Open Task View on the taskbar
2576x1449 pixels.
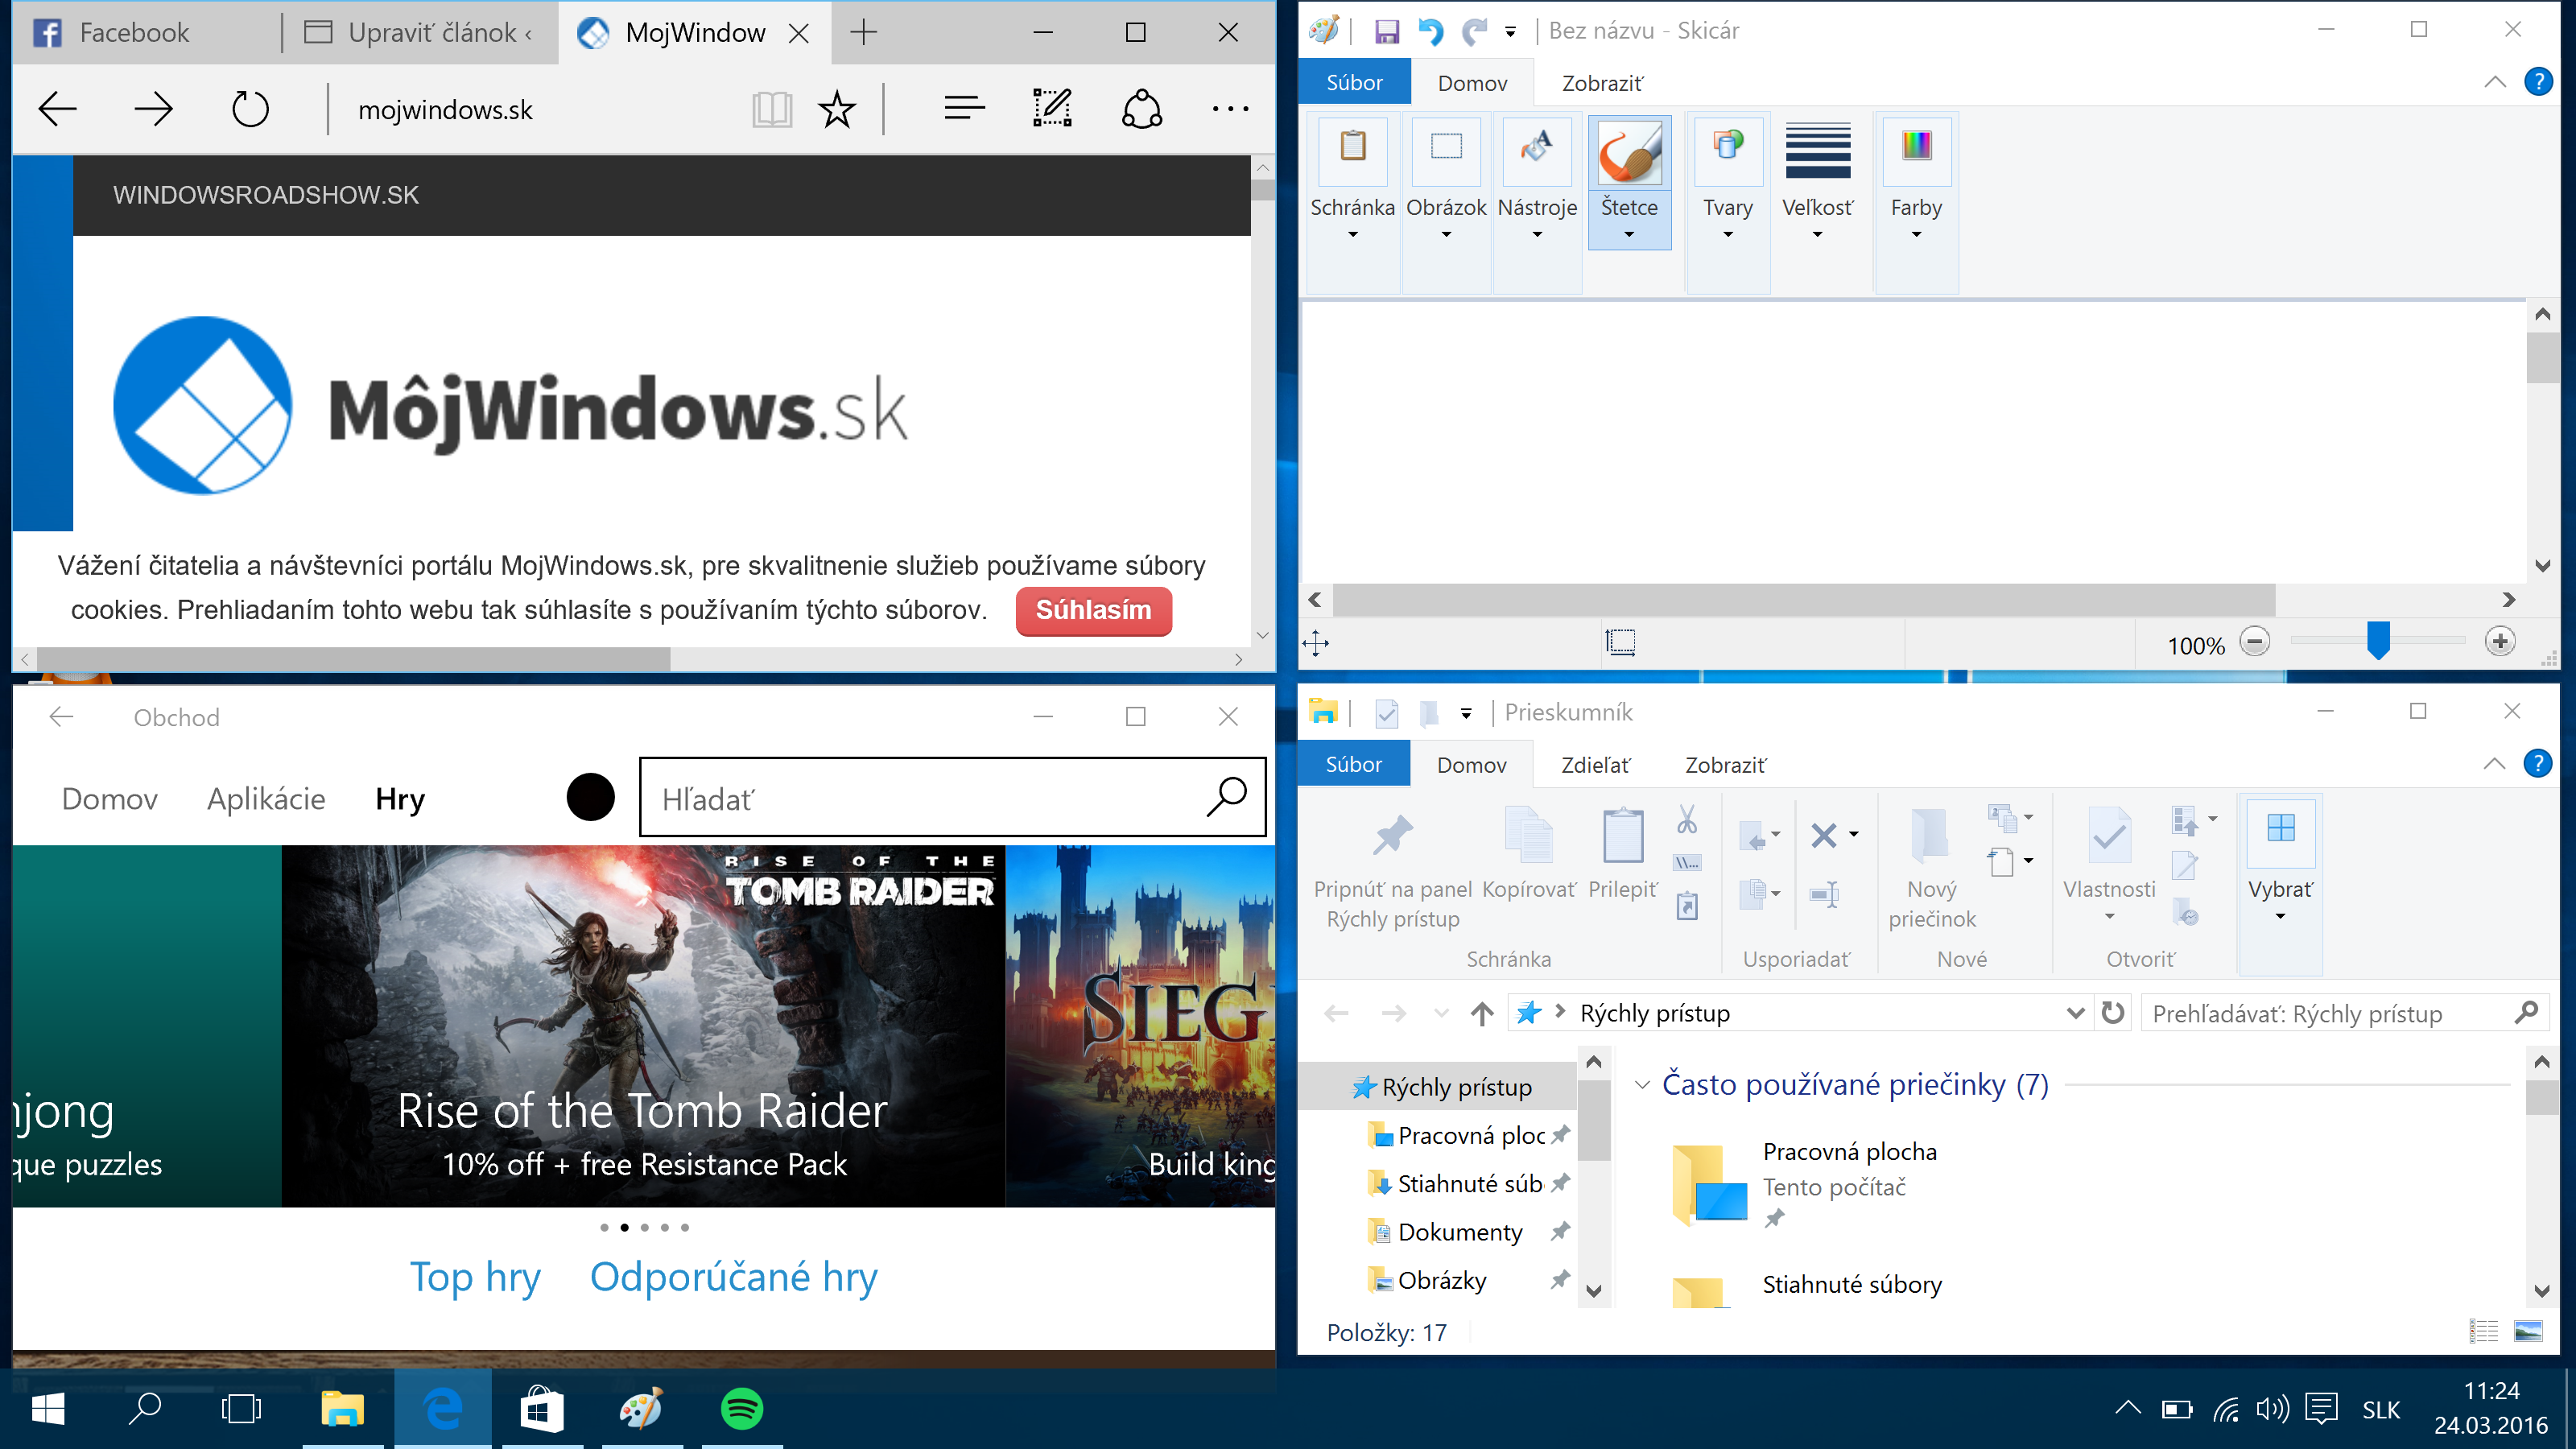pyautogui.click(x=240, y=1409)
